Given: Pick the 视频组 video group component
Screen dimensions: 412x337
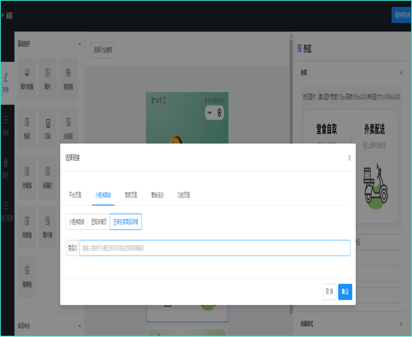Looking at the screenshot, I should [27, 271].
